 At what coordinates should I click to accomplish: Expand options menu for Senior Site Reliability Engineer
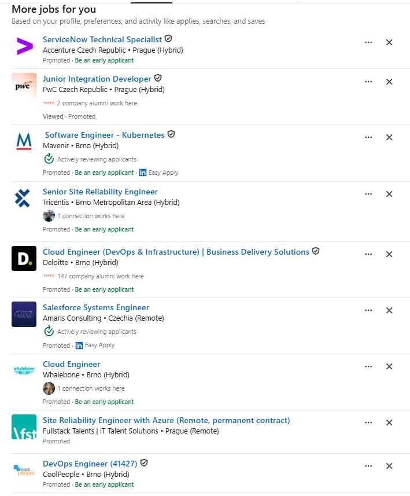(368, 194)
